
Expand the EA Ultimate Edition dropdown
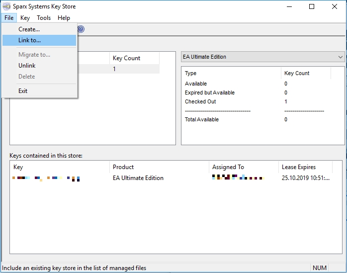point(263,57)
